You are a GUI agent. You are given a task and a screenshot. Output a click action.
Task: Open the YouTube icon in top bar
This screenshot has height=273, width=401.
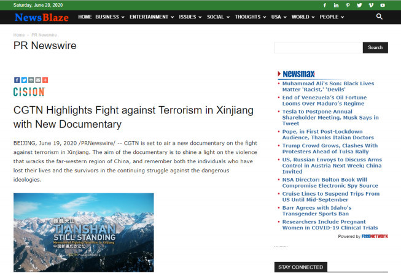tap(383, 5)
